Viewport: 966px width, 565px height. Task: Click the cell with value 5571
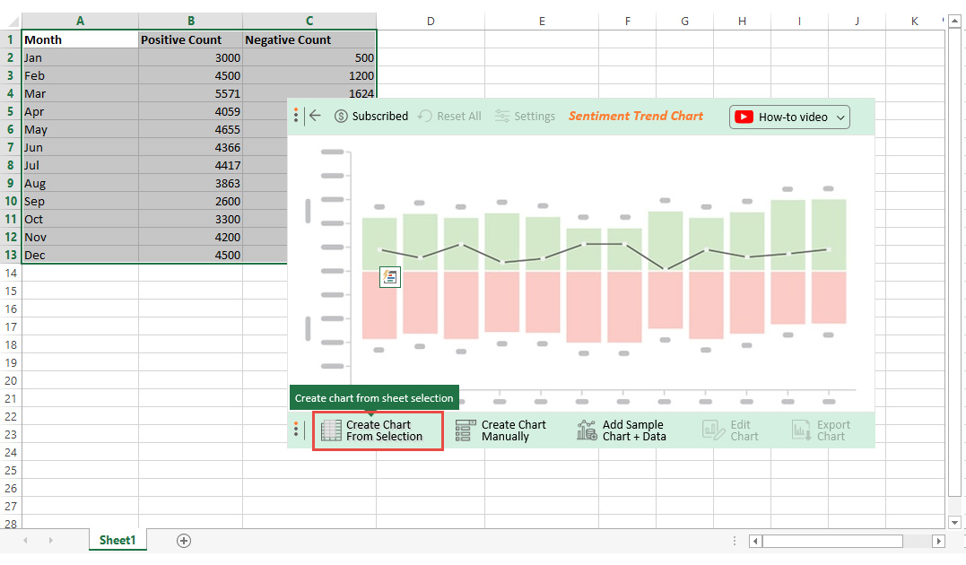click(x=191, y=93)
